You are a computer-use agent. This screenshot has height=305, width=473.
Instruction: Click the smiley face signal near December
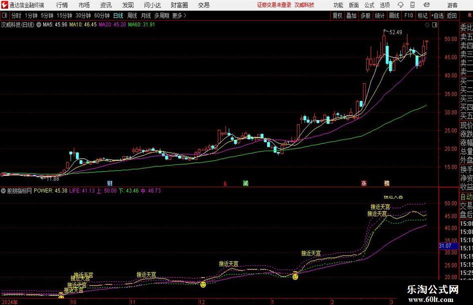[203, 284]
